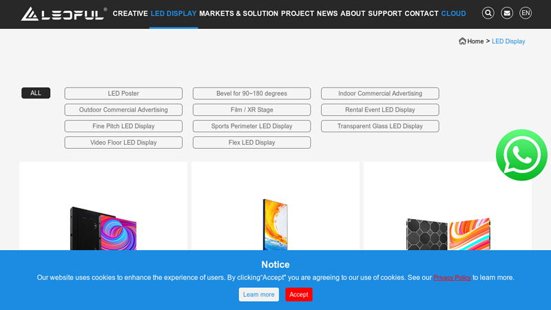Screen dimensions: 551x310
Task: Filter by Film / XR Stage
Action: [x=251, y=110]
